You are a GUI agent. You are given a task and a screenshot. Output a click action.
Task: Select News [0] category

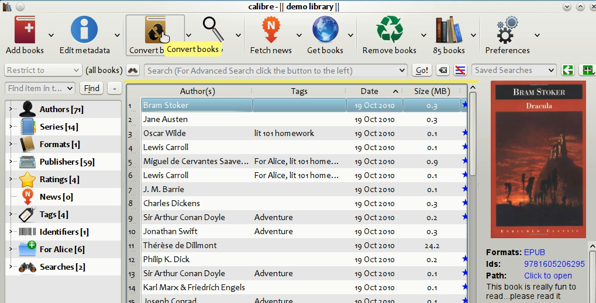[56, 197]
